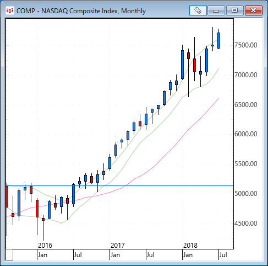Click the large red candle at far left

coord(7,196)
